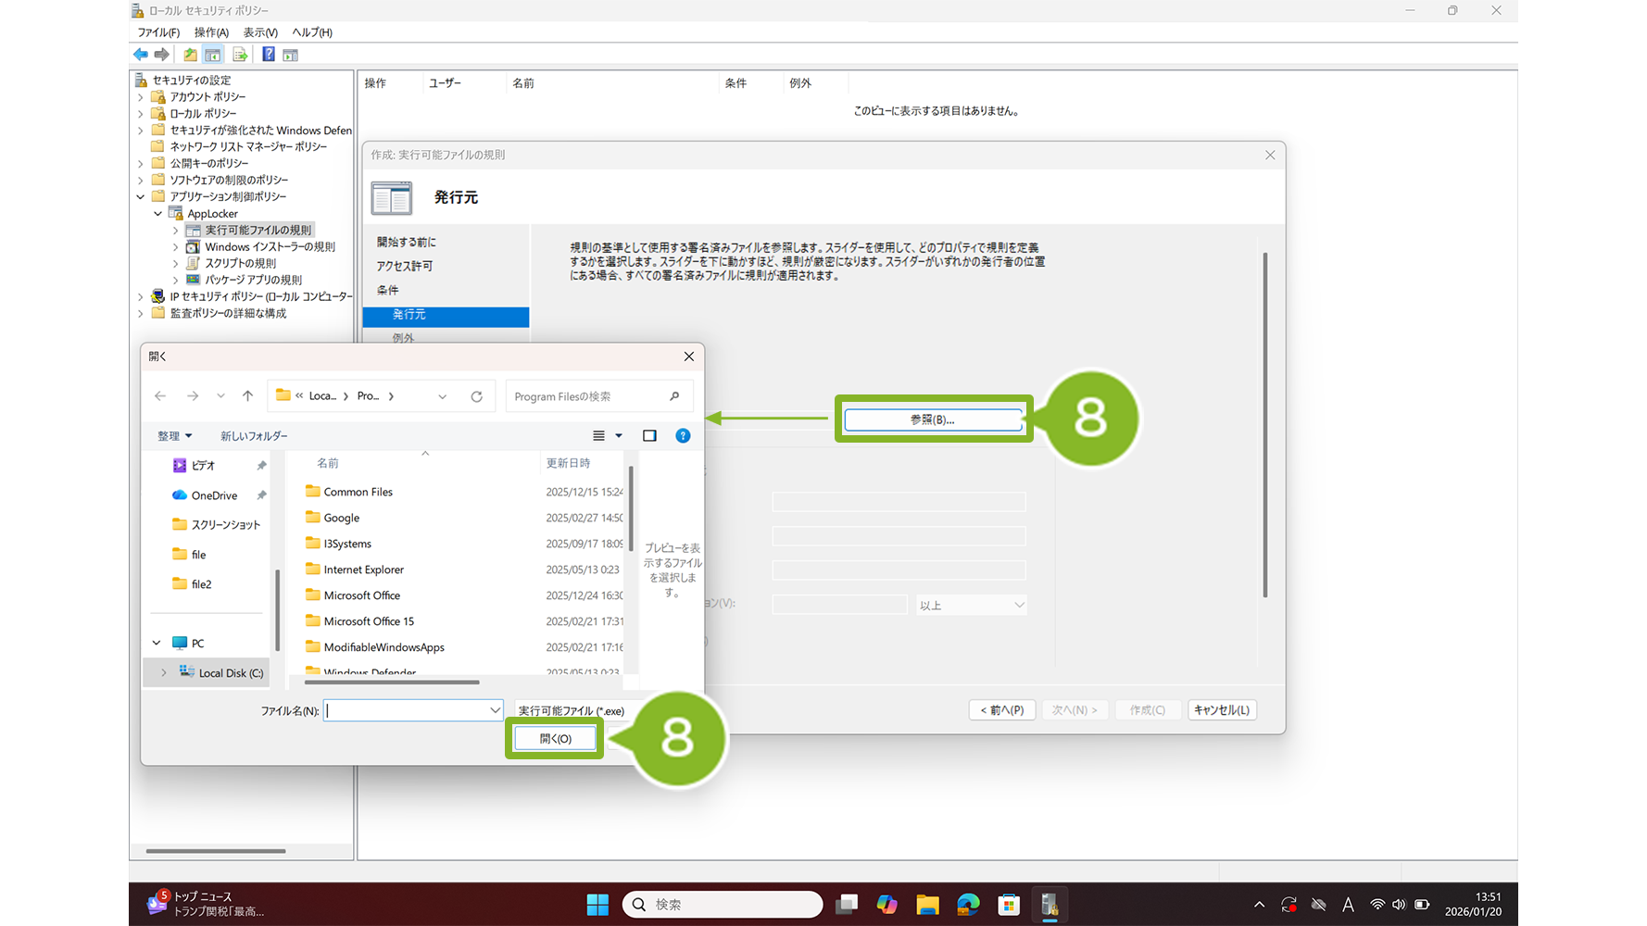This screenshot has height=926, width=1647.
Task: Click the キャンセル(L) button in the wizard
Action: pos(1221,710)
